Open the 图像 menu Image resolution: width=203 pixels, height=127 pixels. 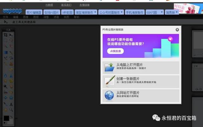coord(26,17)
